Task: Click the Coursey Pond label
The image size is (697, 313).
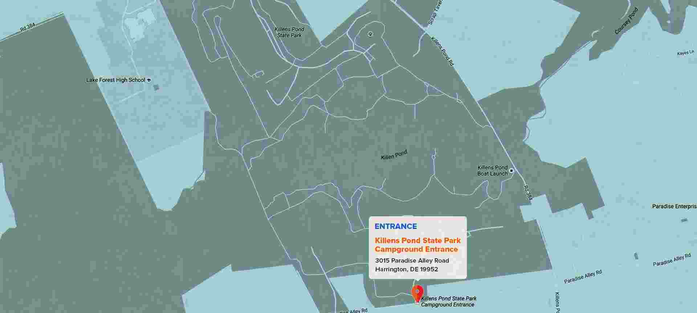Action: [x=626, y=21]
